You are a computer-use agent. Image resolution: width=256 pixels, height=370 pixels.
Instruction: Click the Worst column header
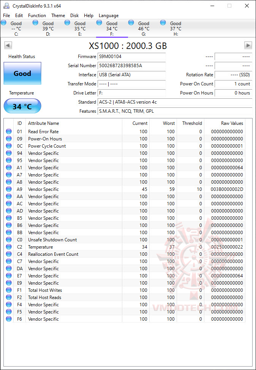click(x=163, y=123)
